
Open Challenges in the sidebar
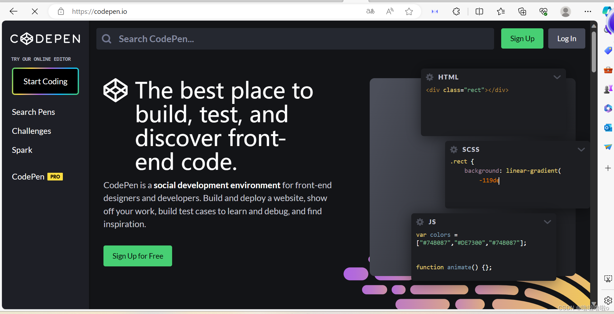point(32,131)
